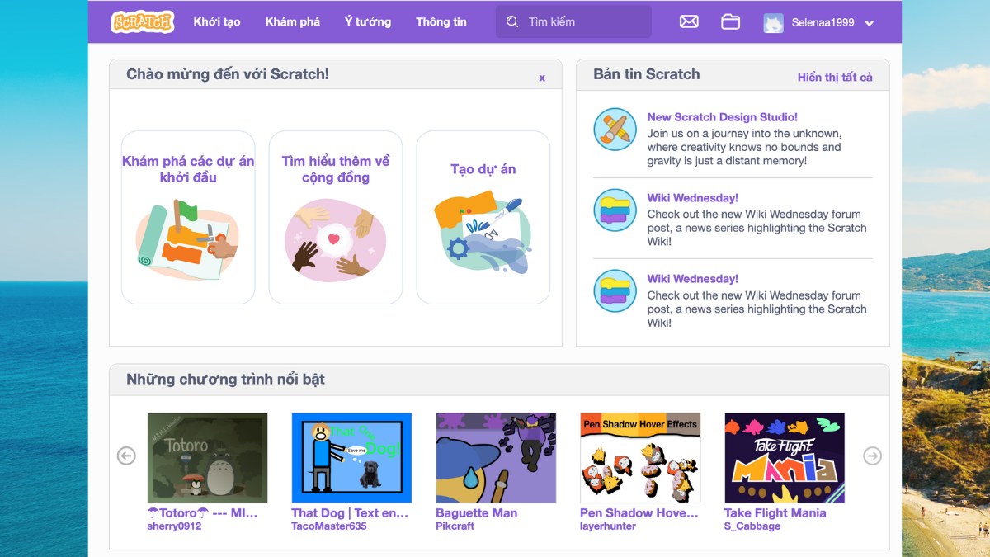
Task: Click the Scratch logo
Action: click(142, 21)
